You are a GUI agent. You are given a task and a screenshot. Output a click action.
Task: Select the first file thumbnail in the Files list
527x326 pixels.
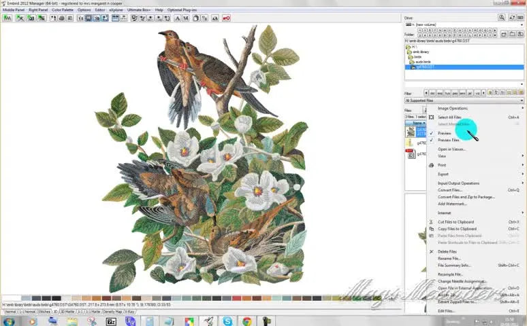pos(410,132)
